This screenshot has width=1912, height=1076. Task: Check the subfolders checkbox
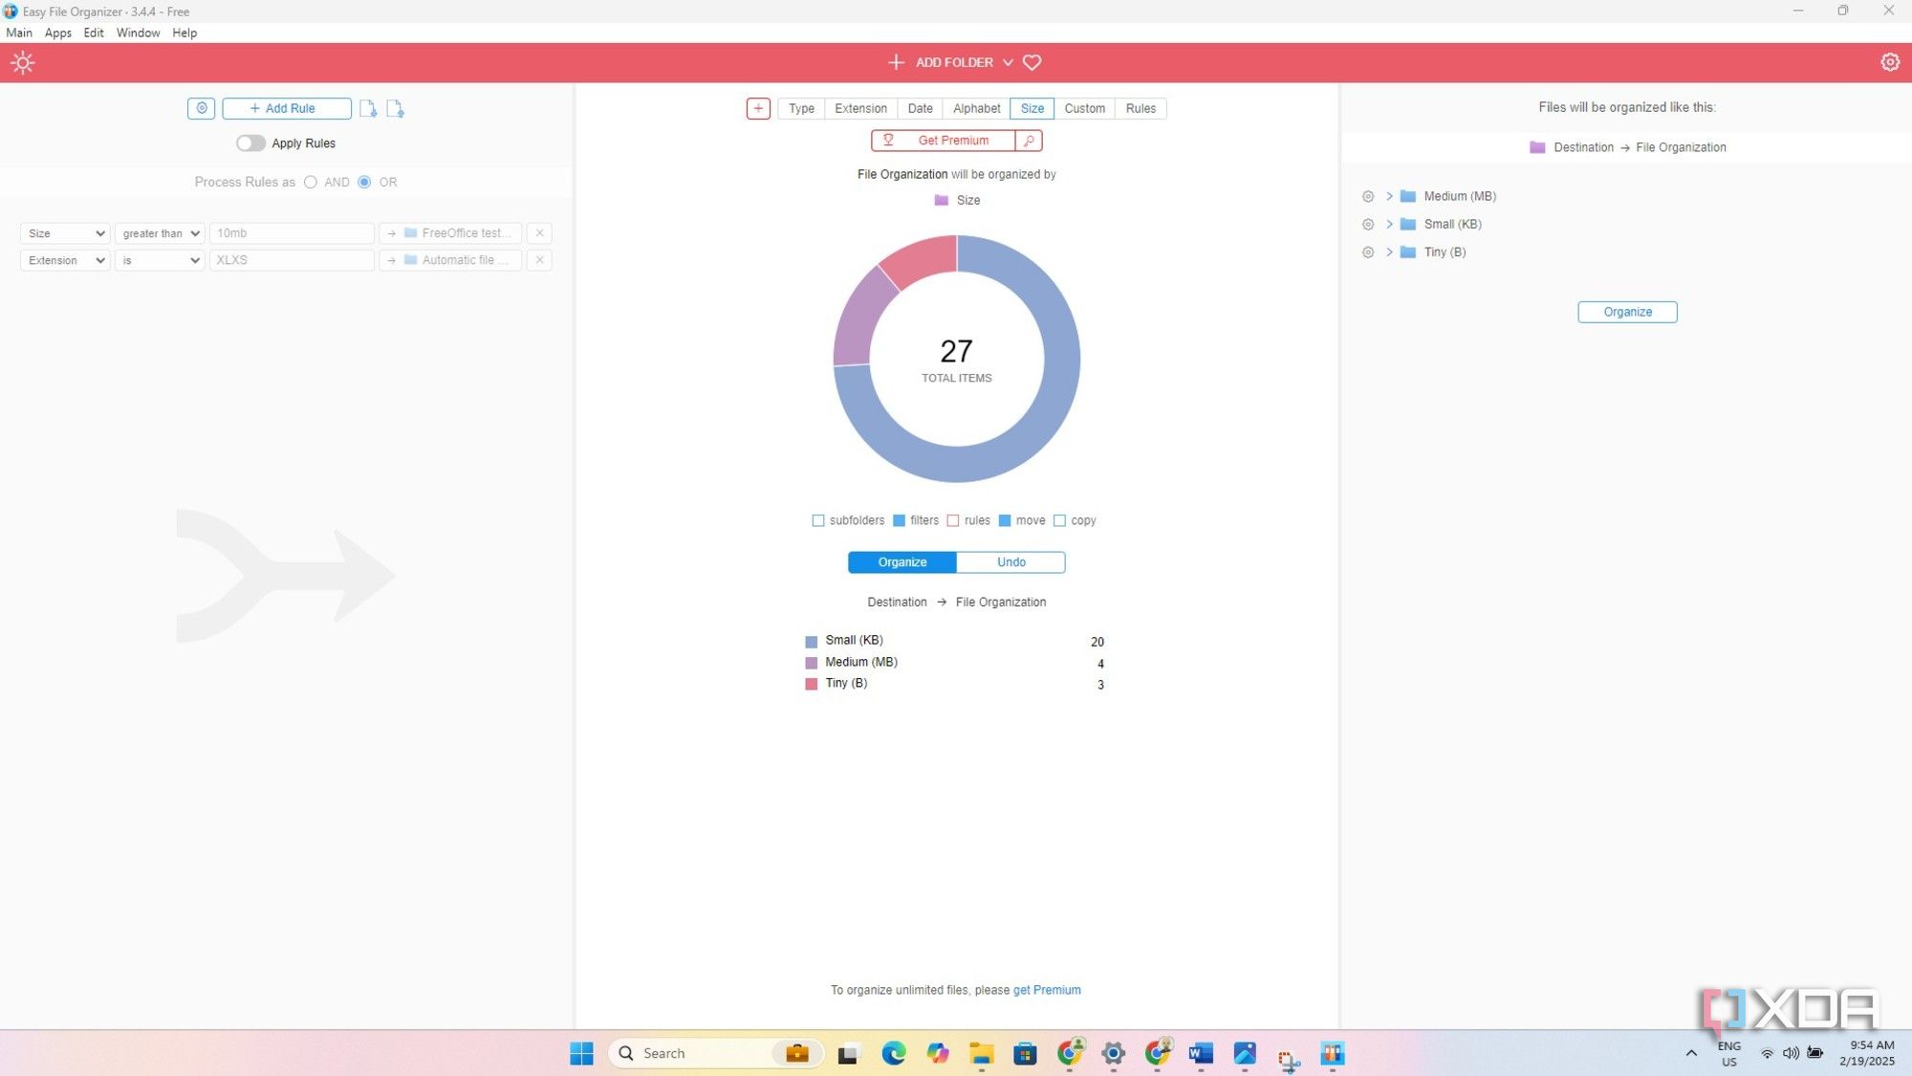pos(818,521)
